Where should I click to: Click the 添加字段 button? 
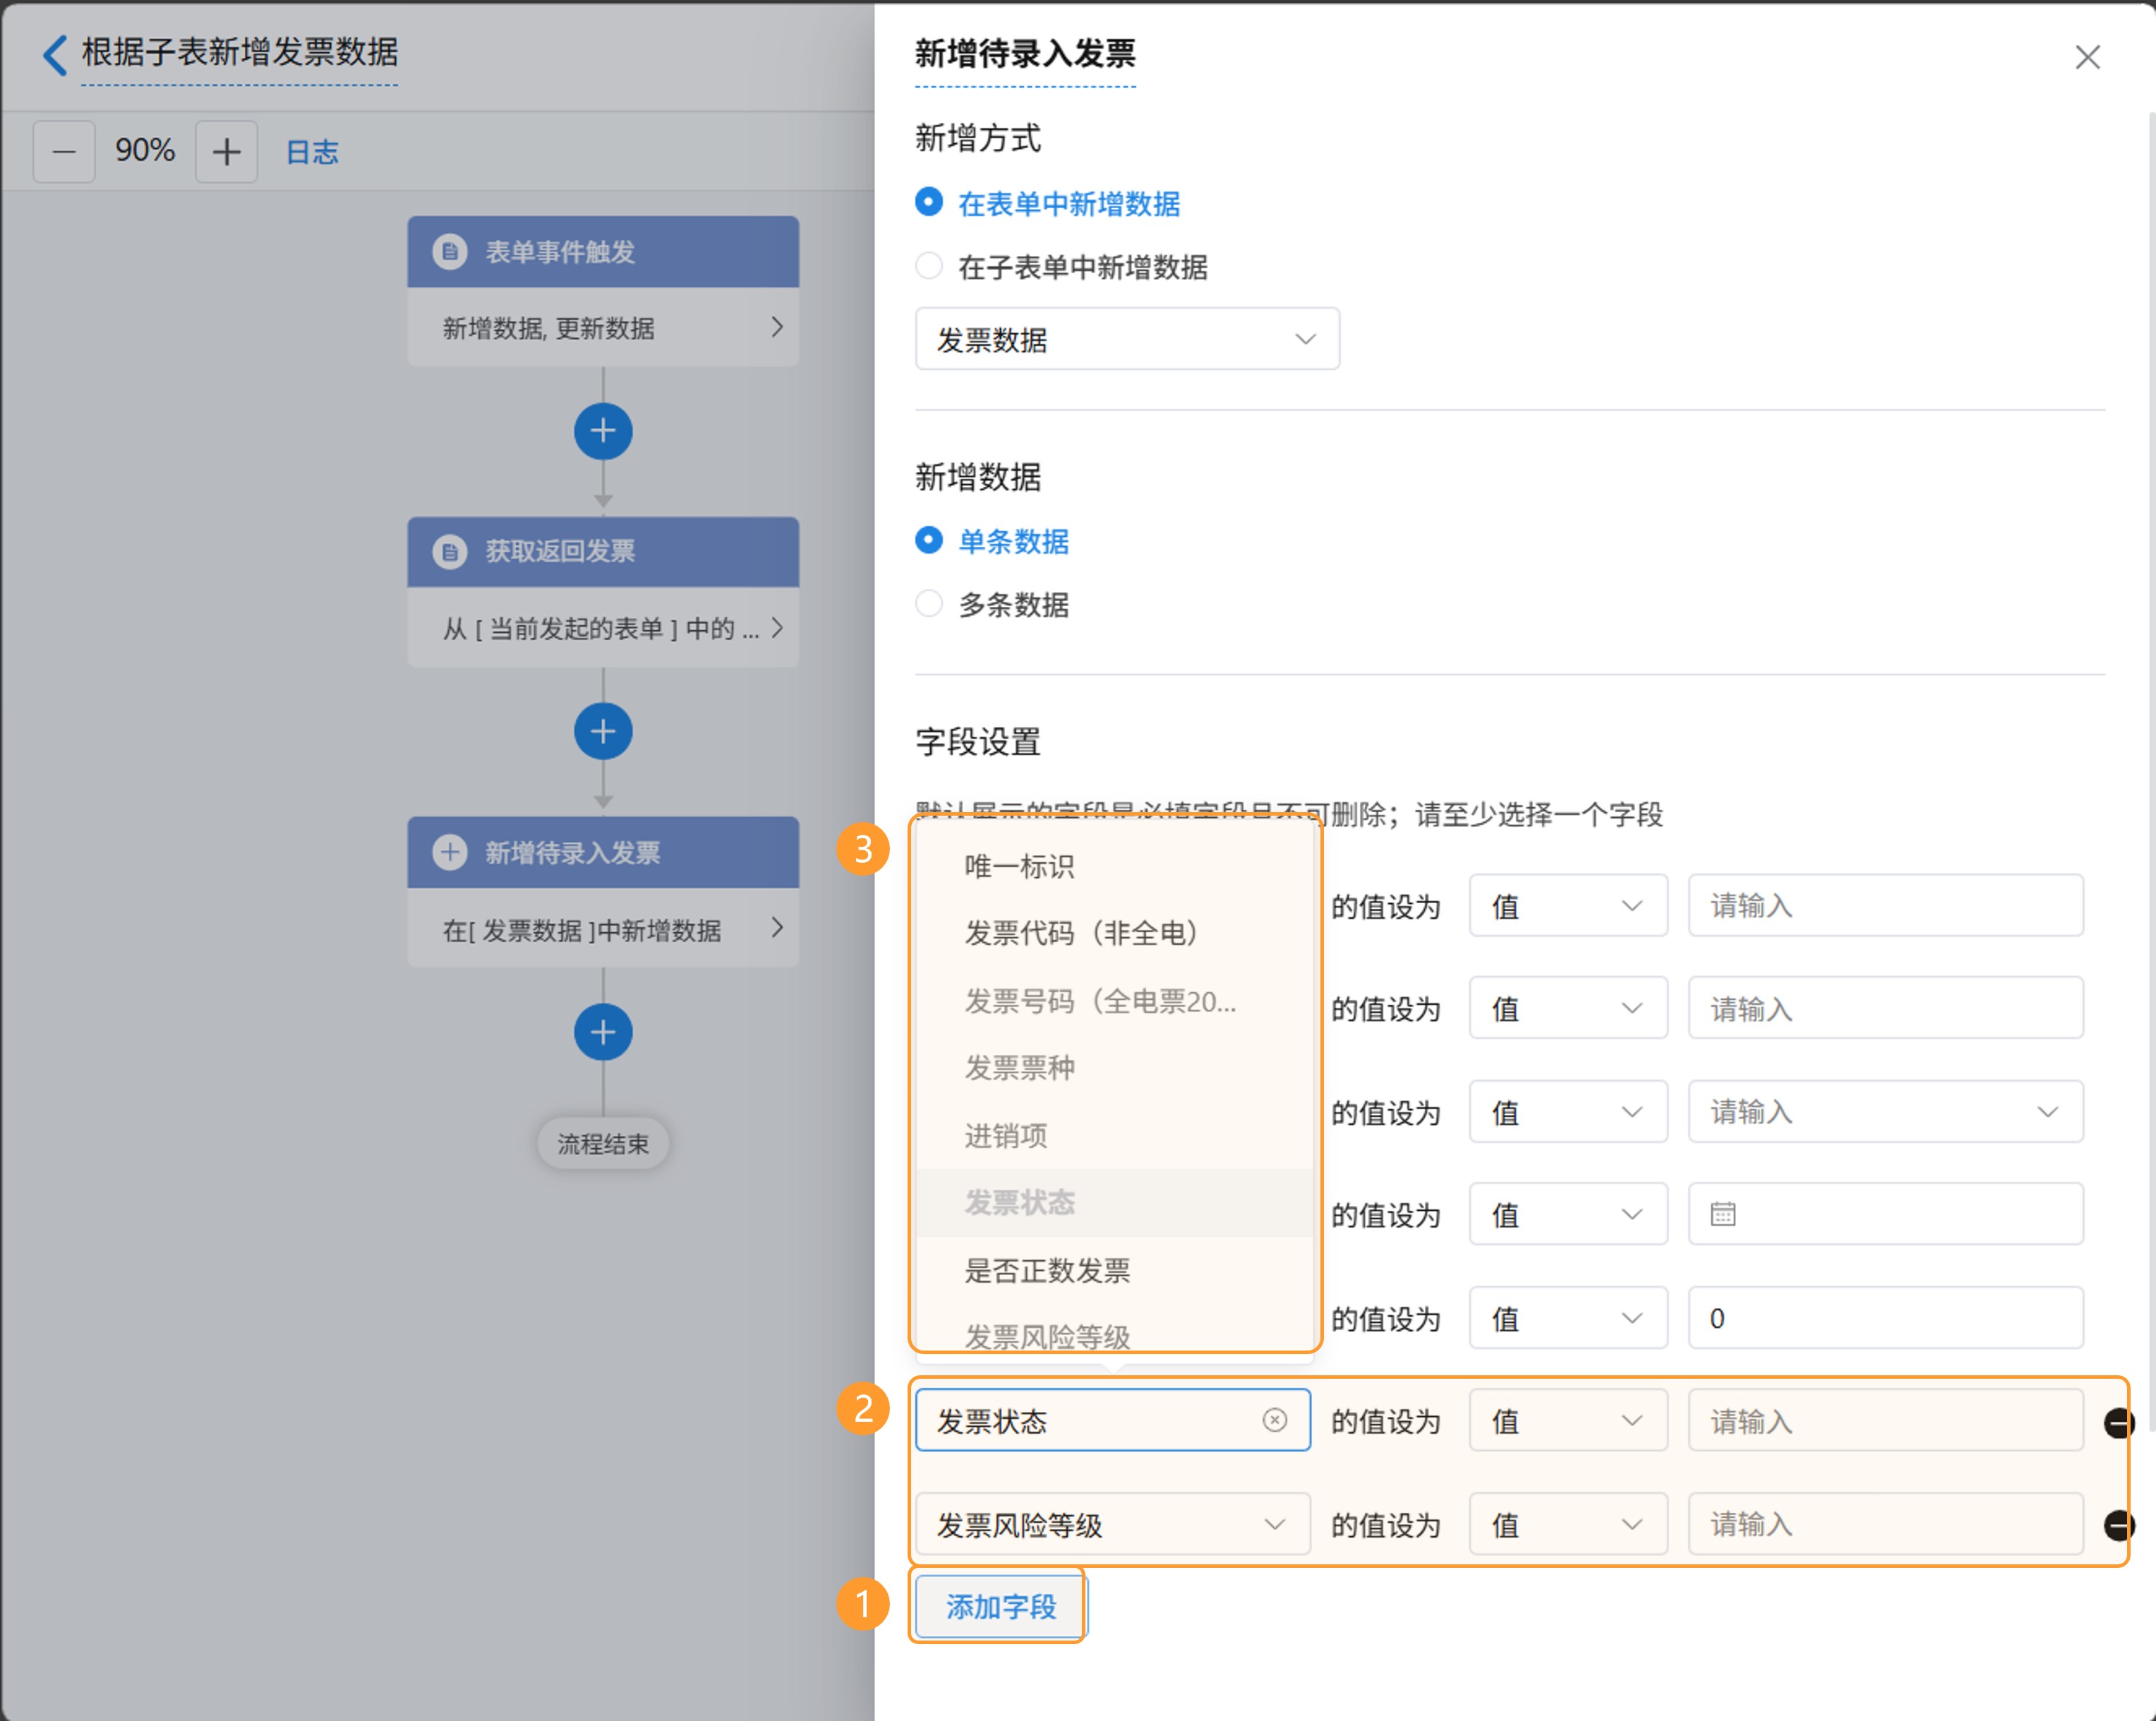click(999, 1606)
